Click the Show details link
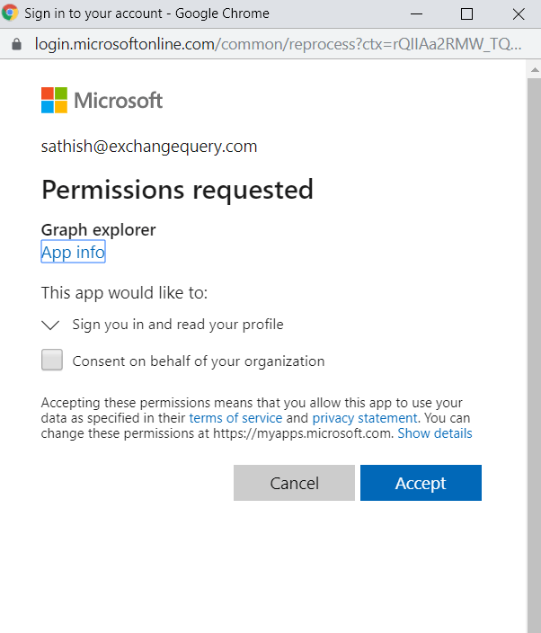Screen dimensions: 541x633 click(x=435, y=433)
